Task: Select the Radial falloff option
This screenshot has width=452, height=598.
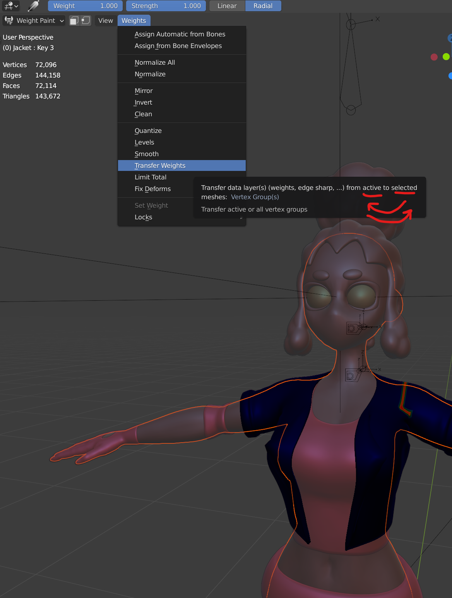Action: pos(263,6)
